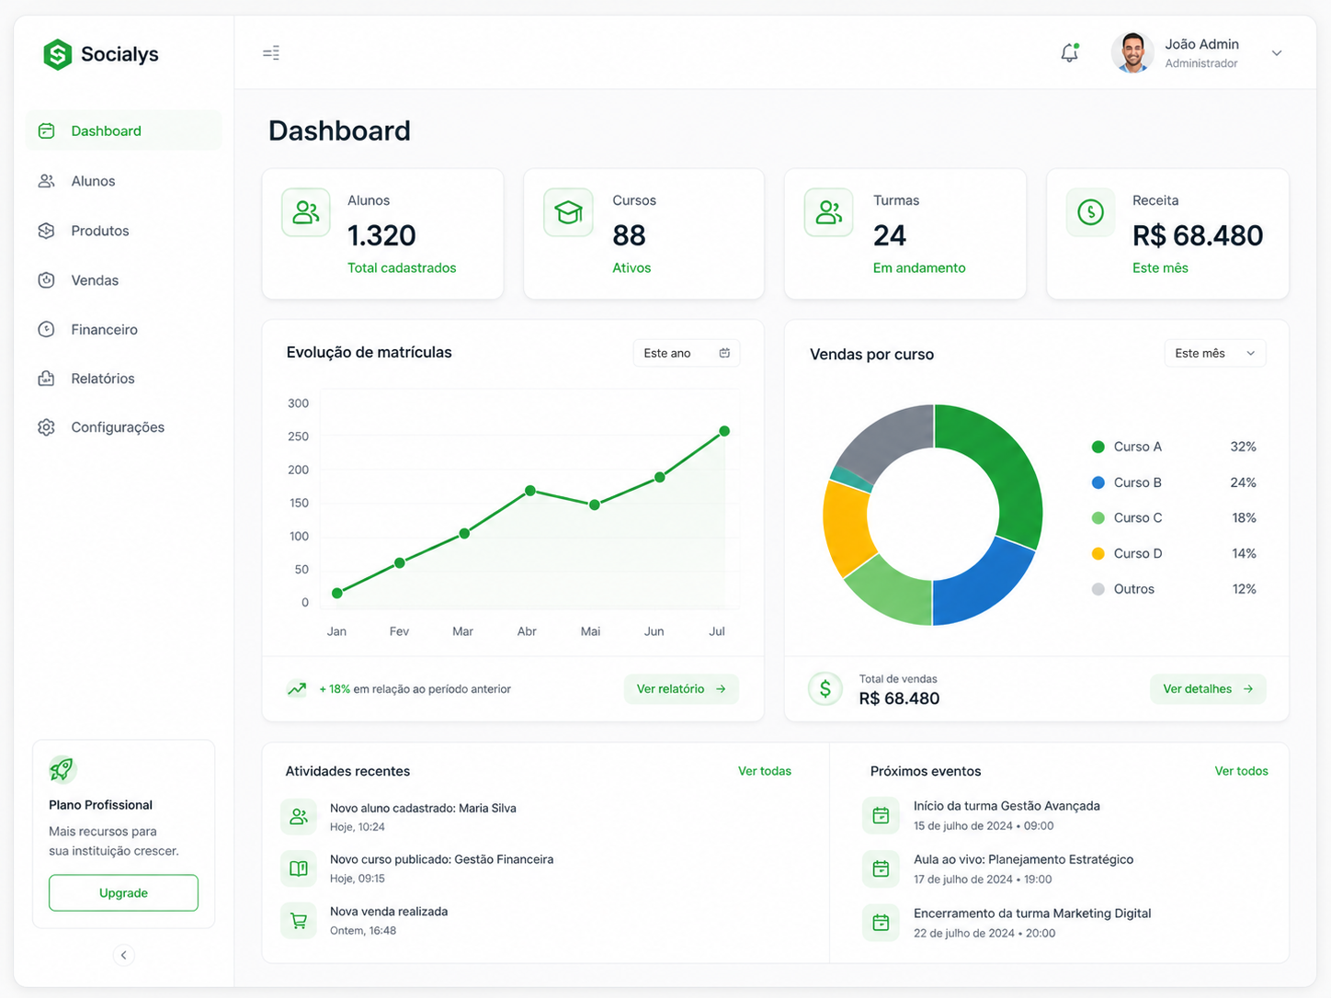
Task: Click the Socialys logo icon
Action: [58, 54]
